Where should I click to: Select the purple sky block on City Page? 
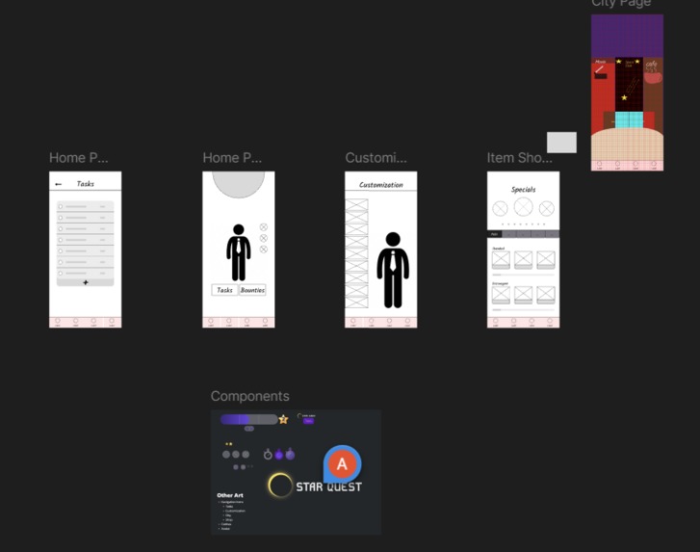tap(627, 36)
